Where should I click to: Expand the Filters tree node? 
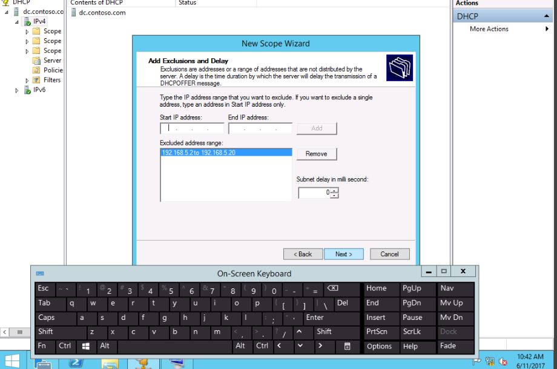coord(27,81)
